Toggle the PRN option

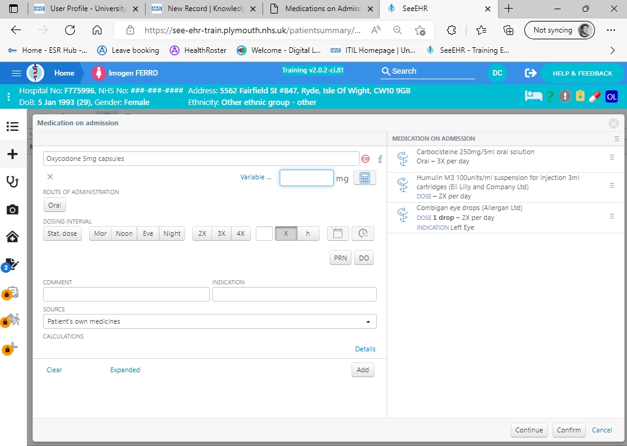341,258
